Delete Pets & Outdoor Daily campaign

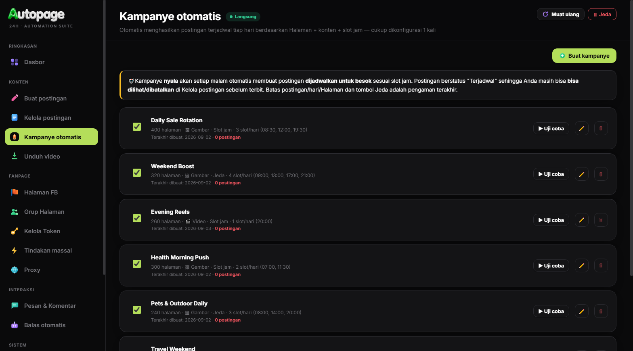click(601, 311)
